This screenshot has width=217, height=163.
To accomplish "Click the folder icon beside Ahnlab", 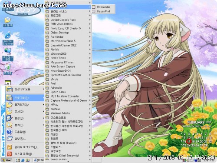I will coord(47,50).
